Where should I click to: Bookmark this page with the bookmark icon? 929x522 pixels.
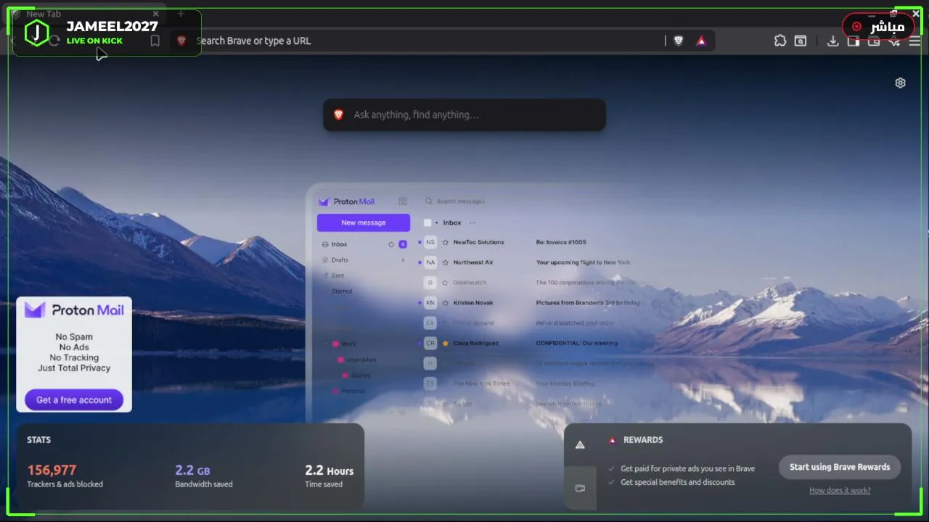click(x=155, y=41)
